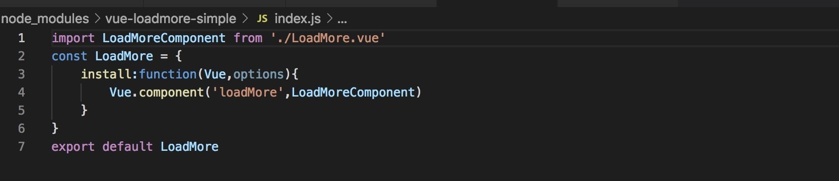This screenshot has width=839, height=181.
Task: Place cursor on LoadMoreComponent in the import line
Action: (x=164, y=38)
